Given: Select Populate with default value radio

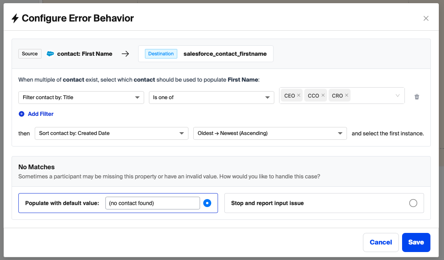Looking at the screenshot, I should point(207,203).
